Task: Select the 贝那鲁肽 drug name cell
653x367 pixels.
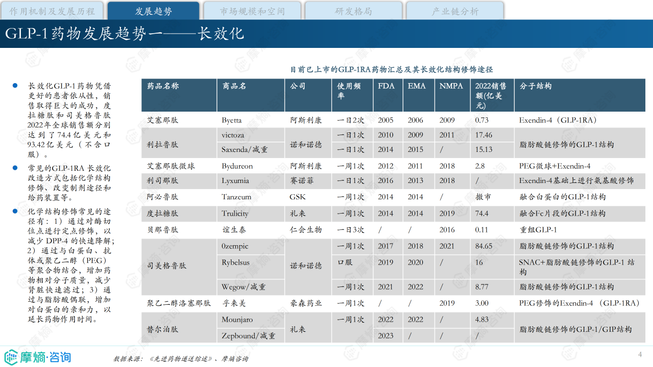Action: (179, 230)
